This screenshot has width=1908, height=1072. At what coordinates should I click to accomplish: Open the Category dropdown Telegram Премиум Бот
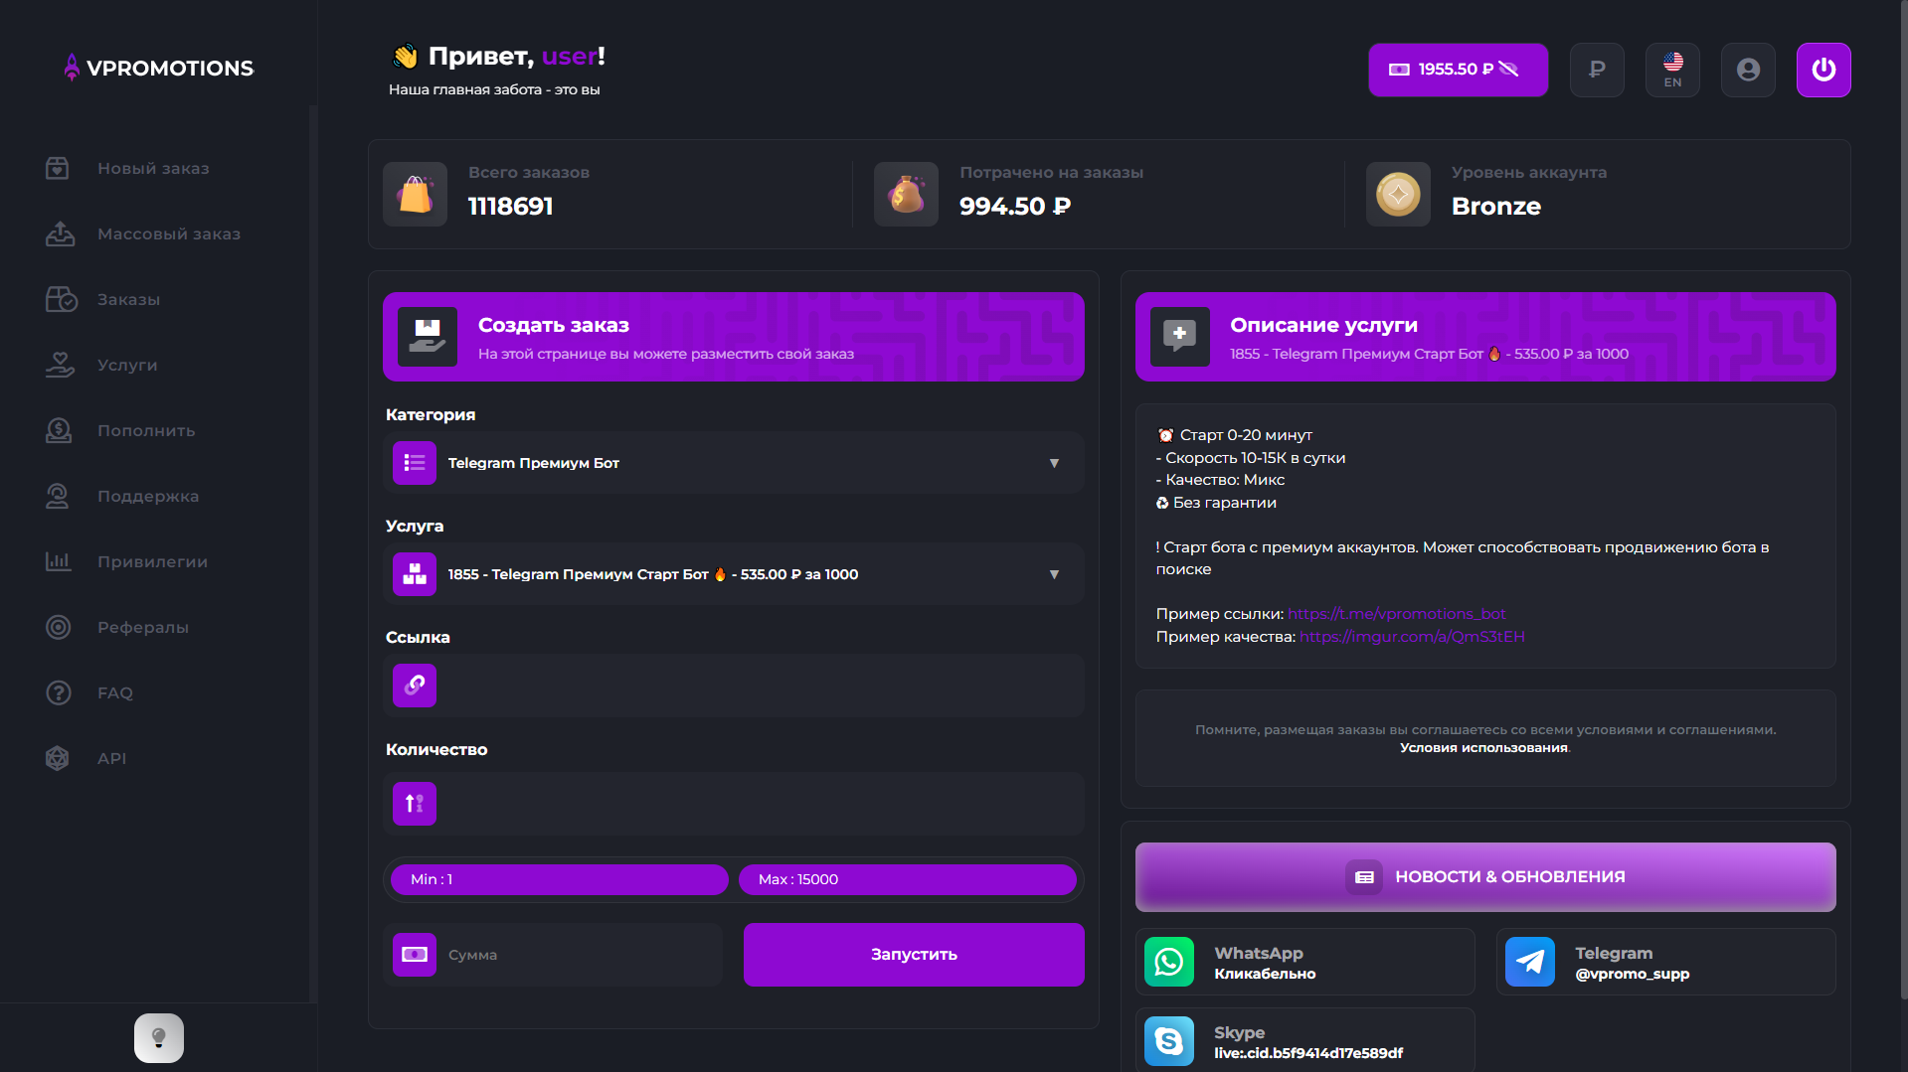[734, 463]
